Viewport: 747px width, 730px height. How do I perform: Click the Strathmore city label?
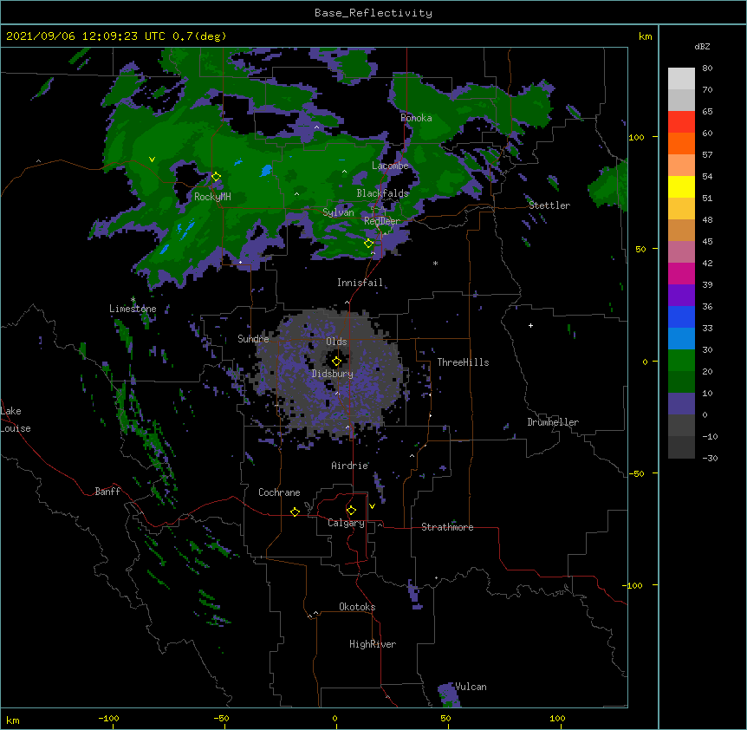(x=447, y=527)
